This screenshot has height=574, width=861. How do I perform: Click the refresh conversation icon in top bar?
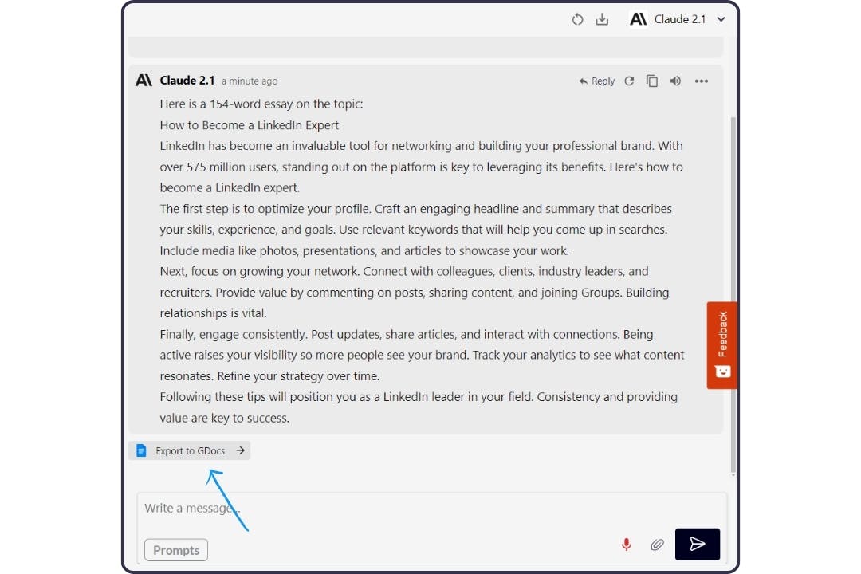coord(577,20)
